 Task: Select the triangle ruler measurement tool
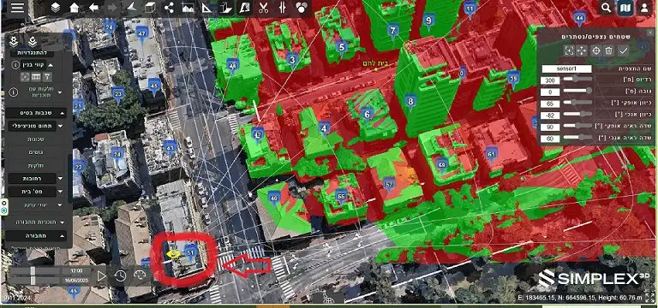pyautogui.click(x=207, y=8)
